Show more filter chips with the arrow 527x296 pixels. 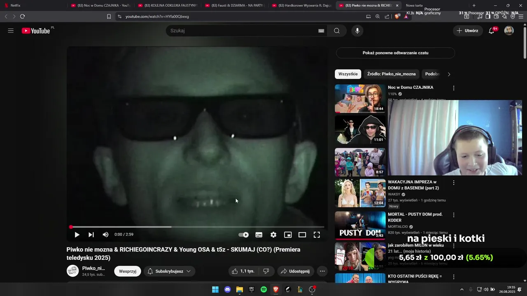(449, 74)
